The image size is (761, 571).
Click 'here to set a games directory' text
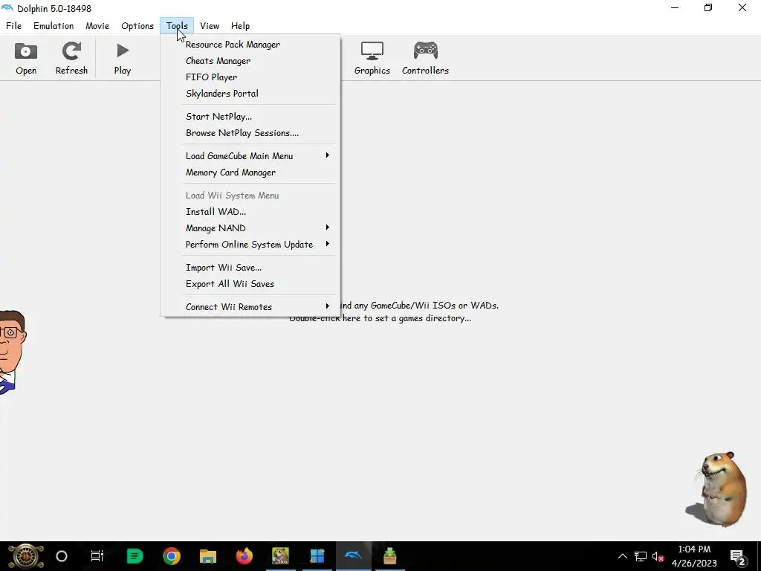407,318
